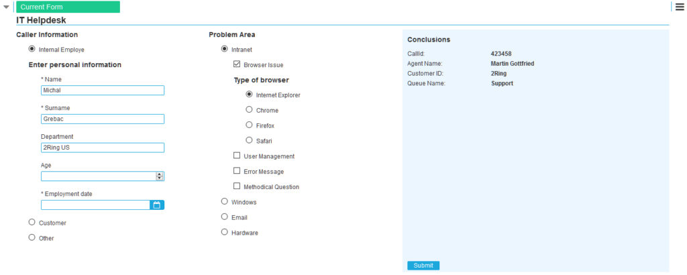Toggle the Methodical Question checkbox

pyautogui.click(x=237, y=186)
